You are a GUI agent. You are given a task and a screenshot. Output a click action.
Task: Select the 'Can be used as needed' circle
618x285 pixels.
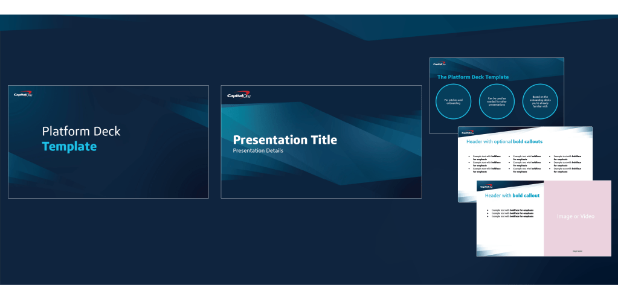pos(497,101)
